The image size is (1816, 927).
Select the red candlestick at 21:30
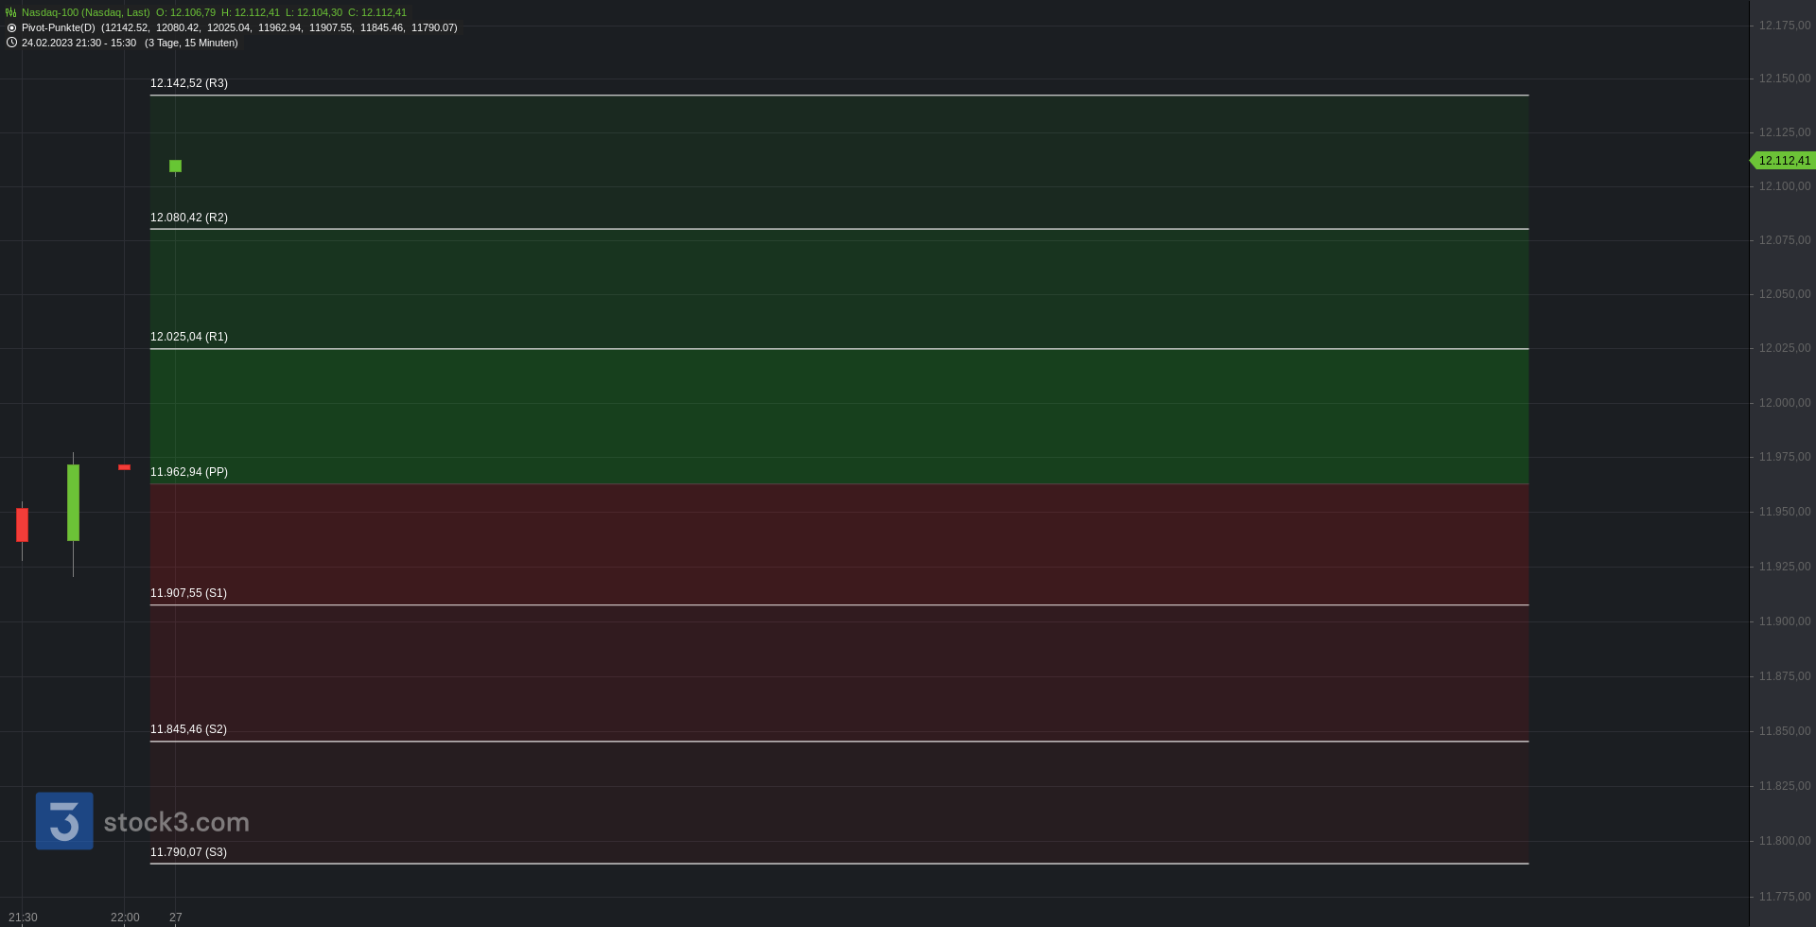(x=22, y=525)
